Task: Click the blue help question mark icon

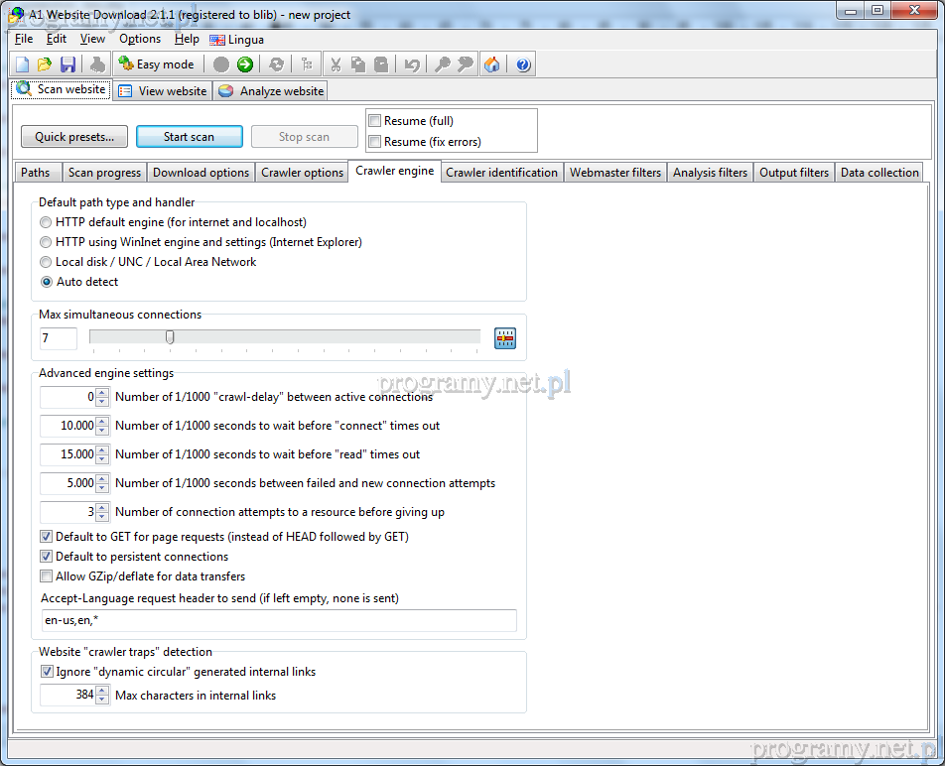Action: [523, 64]
